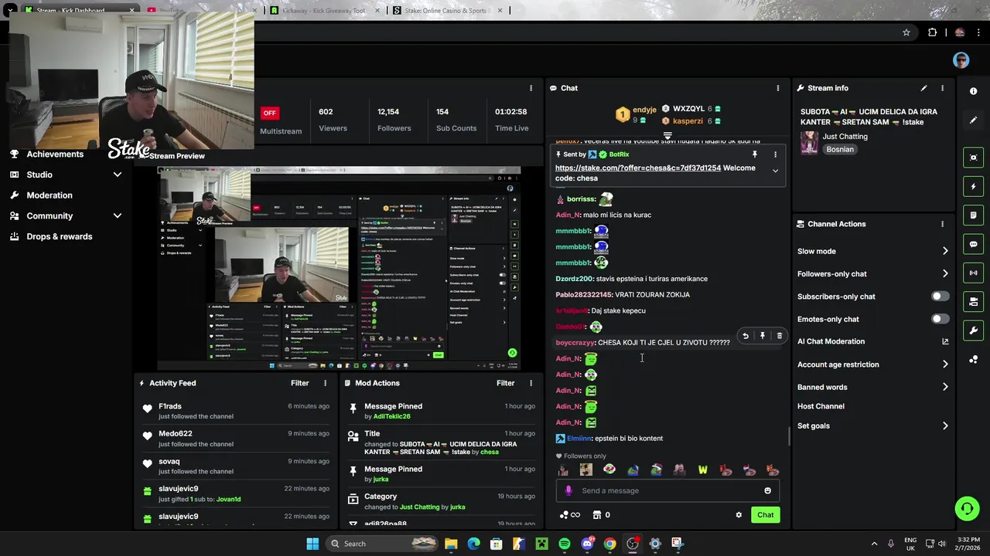Click the notes icon in right sidebar
Image resolution: width=990 pixels, height=556 pixels.
pyautogui.click(x=974, y=215)
